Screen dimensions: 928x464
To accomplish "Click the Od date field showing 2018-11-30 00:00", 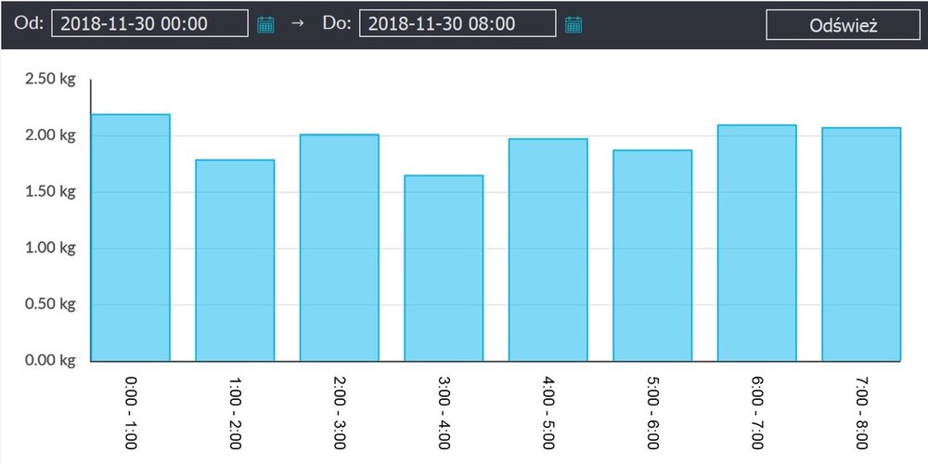I will click(149, 24).
